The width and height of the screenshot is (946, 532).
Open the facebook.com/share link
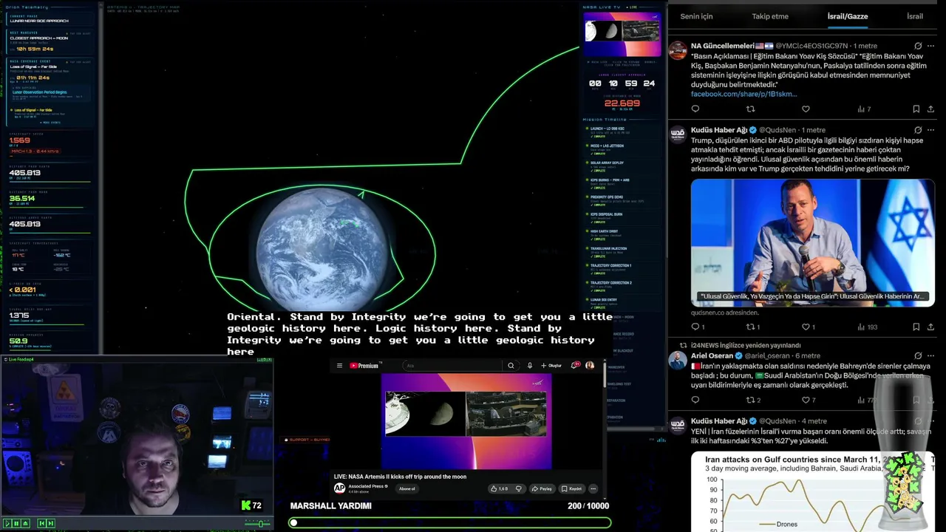coord(743,94)
